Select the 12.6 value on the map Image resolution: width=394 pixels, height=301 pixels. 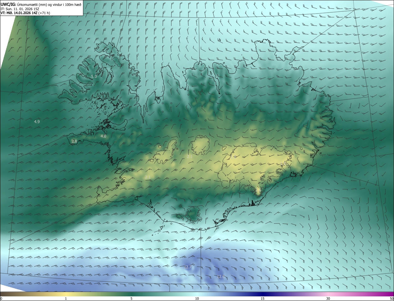[x=221, y=277]
